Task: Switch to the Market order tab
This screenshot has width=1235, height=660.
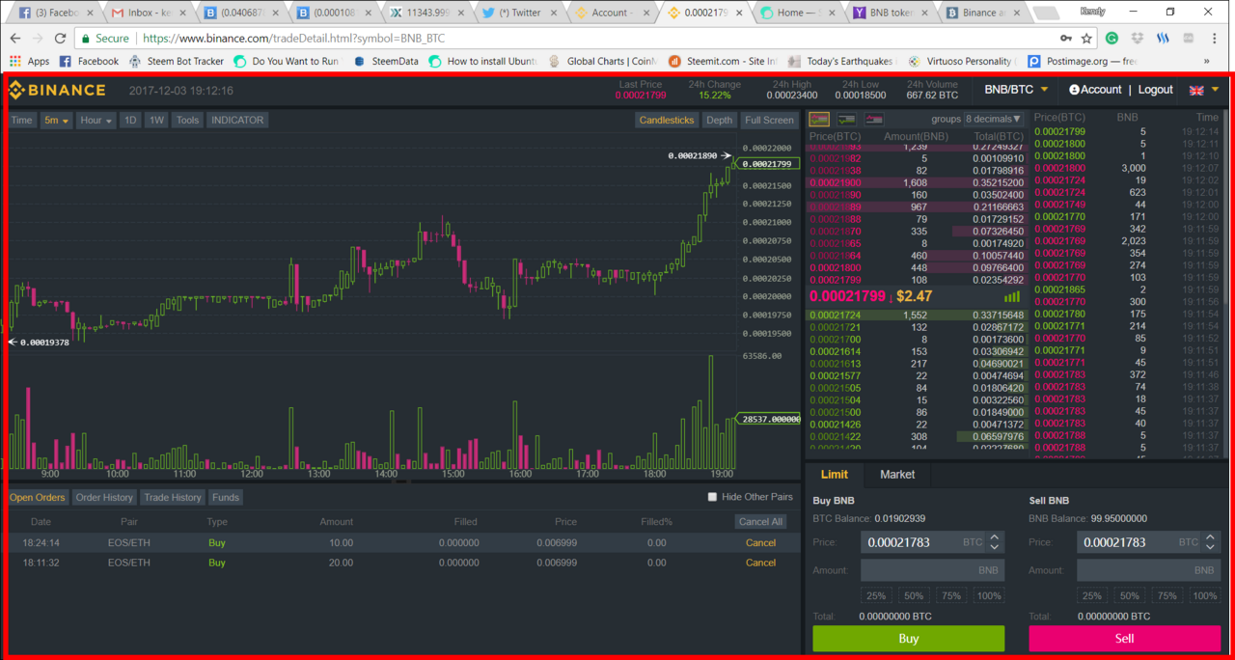Action: click(897, 474)
